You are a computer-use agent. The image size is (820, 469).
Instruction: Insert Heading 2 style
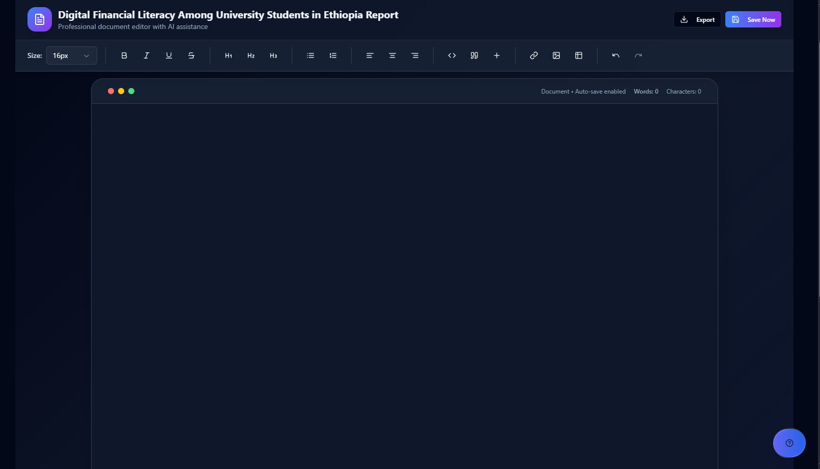click(251, 55)
